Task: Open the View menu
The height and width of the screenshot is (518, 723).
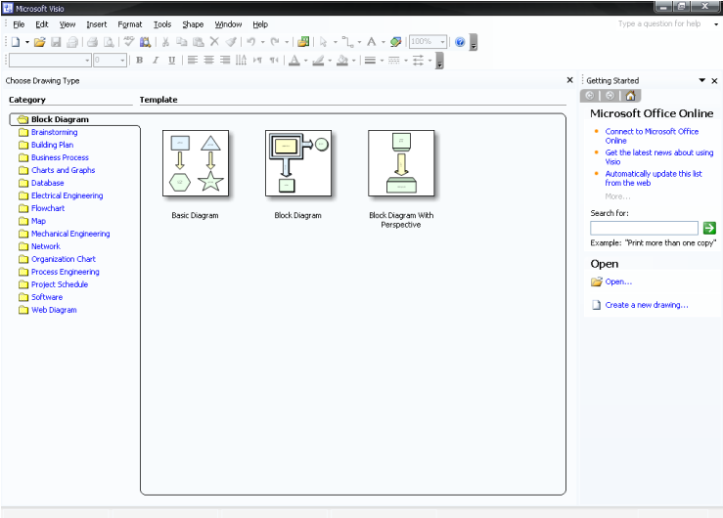Action: click(x=68, y=24)
